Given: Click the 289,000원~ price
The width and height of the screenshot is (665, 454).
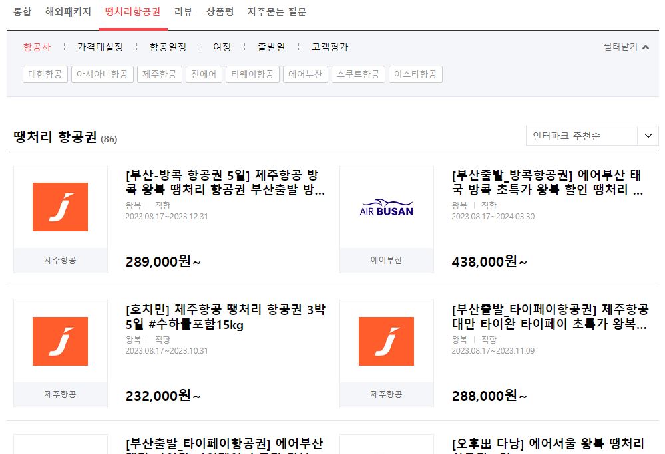Looking at the screenshot, I should (163, 262).
